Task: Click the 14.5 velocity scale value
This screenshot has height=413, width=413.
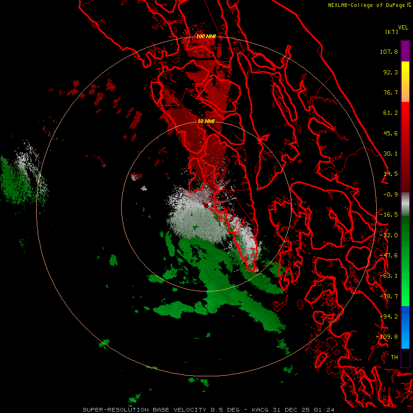Action: pos(391,174)
